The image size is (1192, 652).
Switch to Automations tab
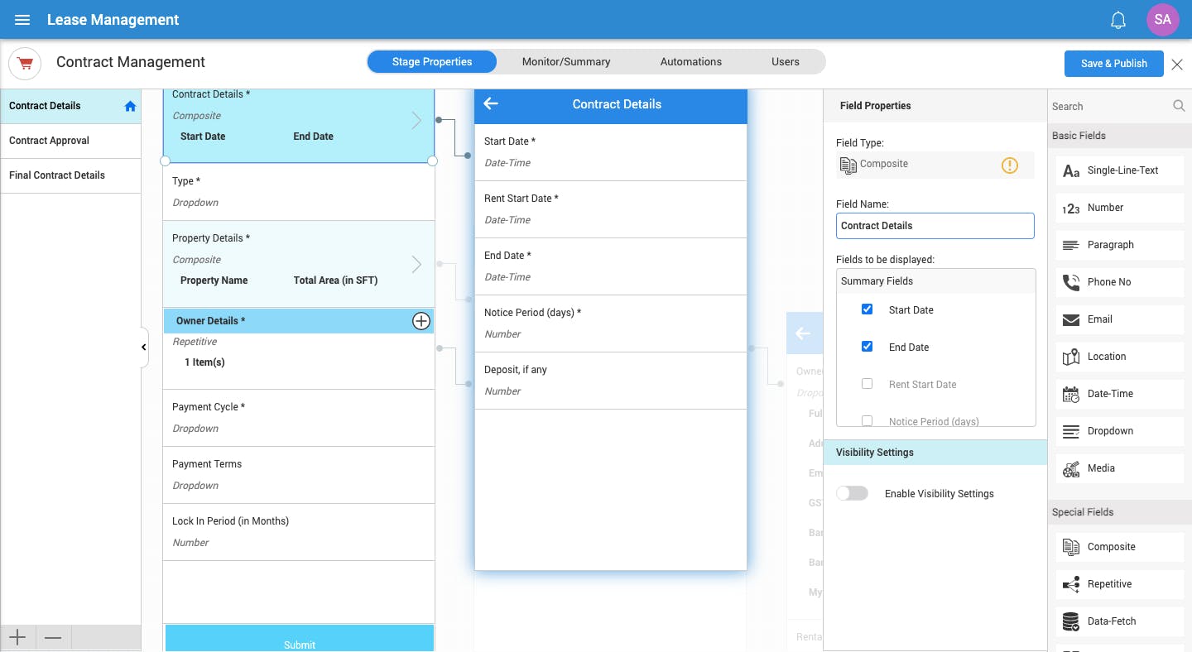point(691,62)
